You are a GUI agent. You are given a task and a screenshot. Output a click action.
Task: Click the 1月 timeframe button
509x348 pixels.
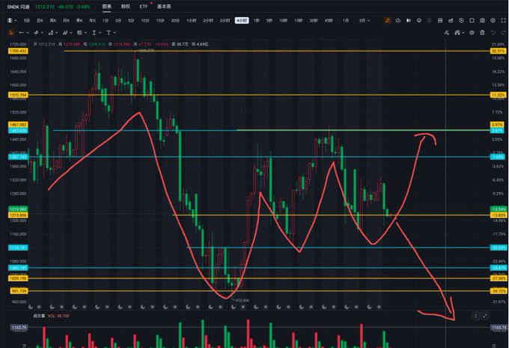[346, 20]
